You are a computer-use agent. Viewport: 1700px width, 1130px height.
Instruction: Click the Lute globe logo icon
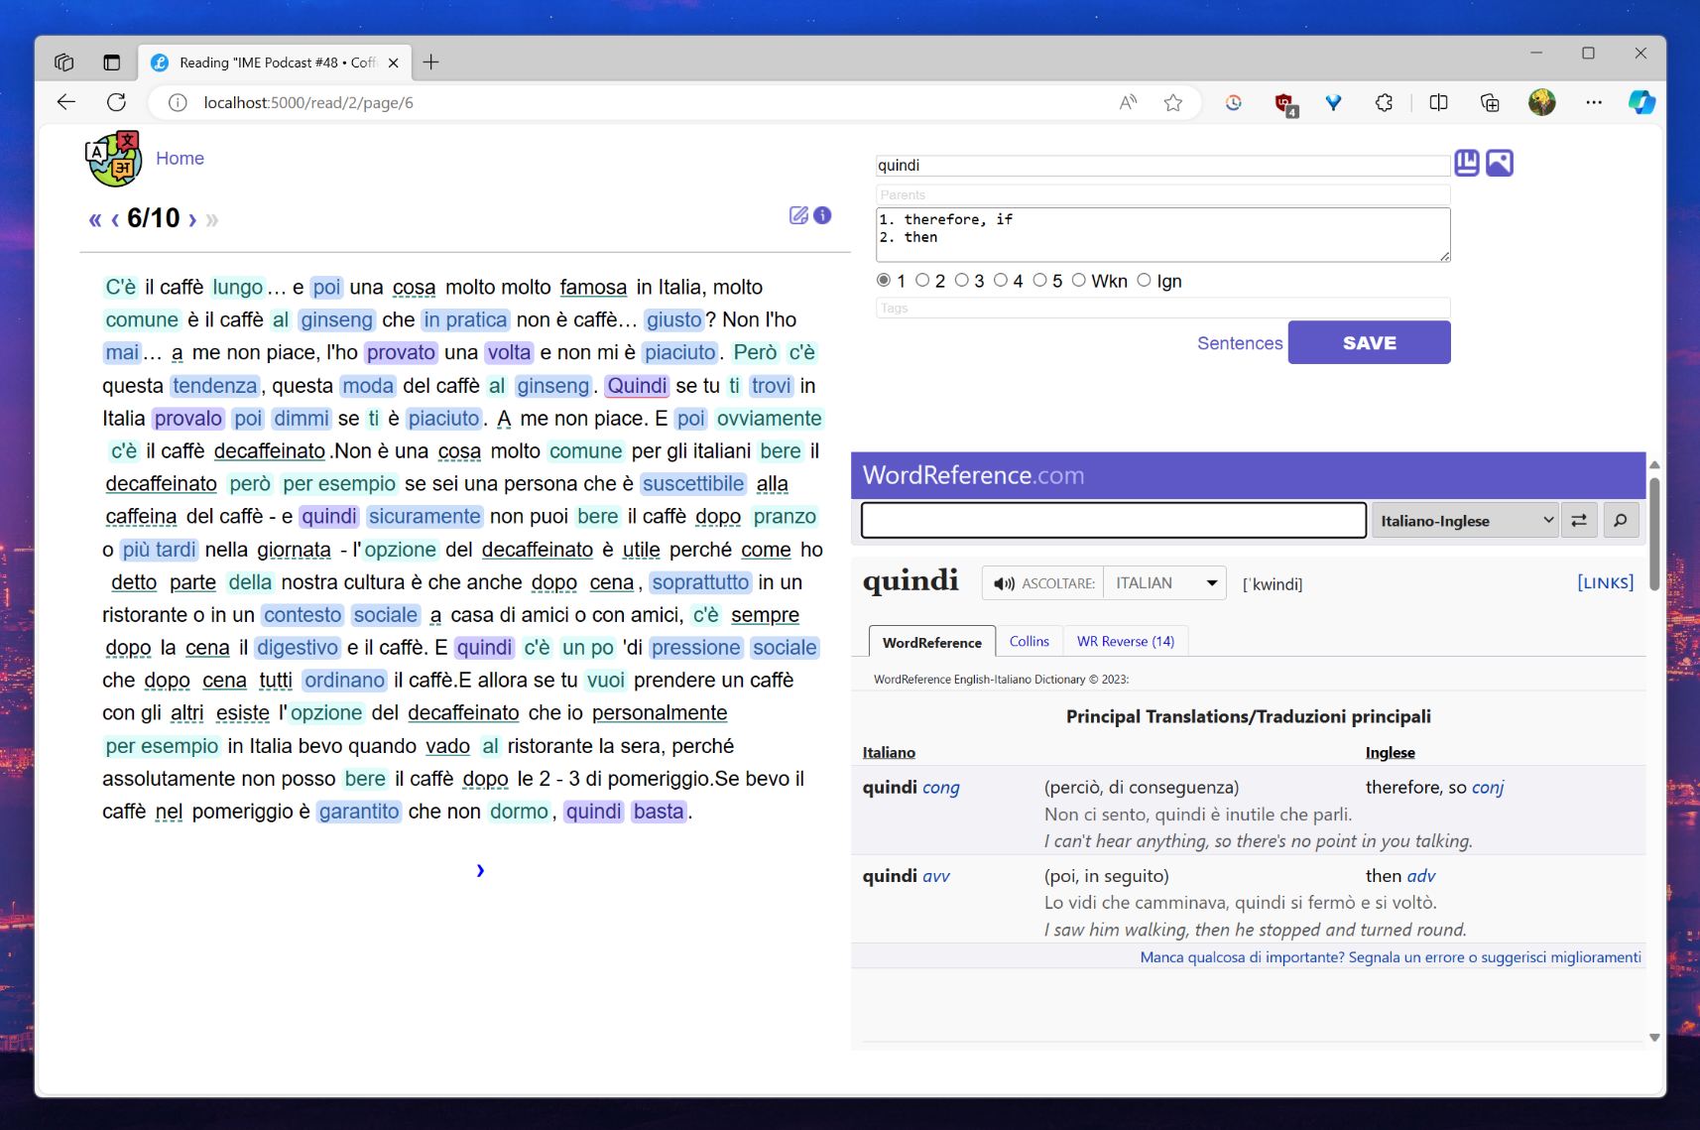113,159
